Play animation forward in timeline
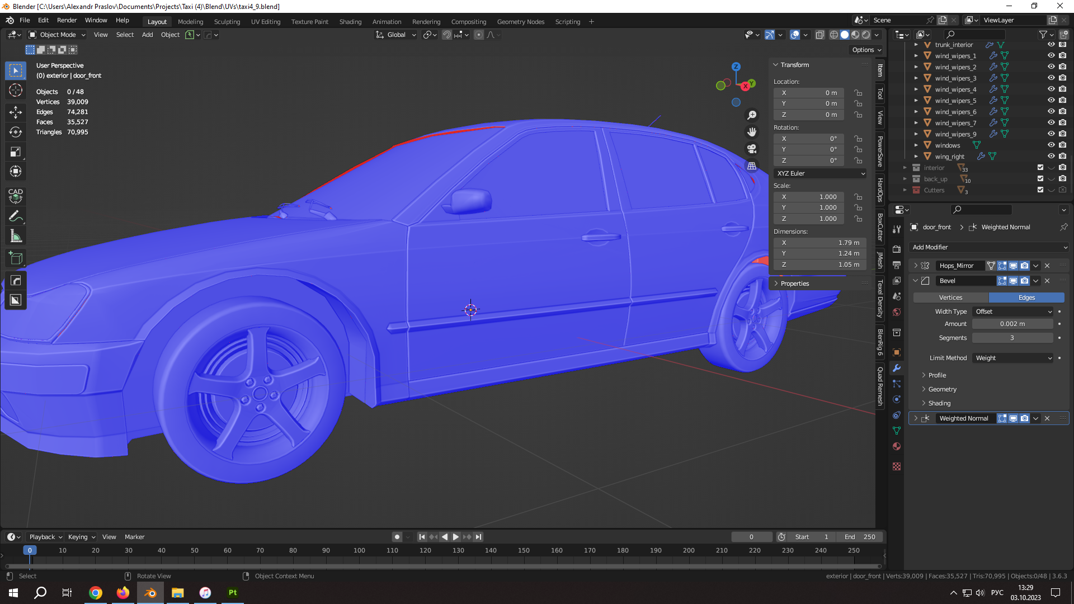This screenshot has height=604, width=1074. pyautogui.click(x=456, y=537)
